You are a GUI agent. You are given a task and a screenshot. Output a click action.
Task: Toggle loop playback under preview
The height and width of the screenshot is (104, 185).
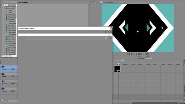tap(129, 54)
